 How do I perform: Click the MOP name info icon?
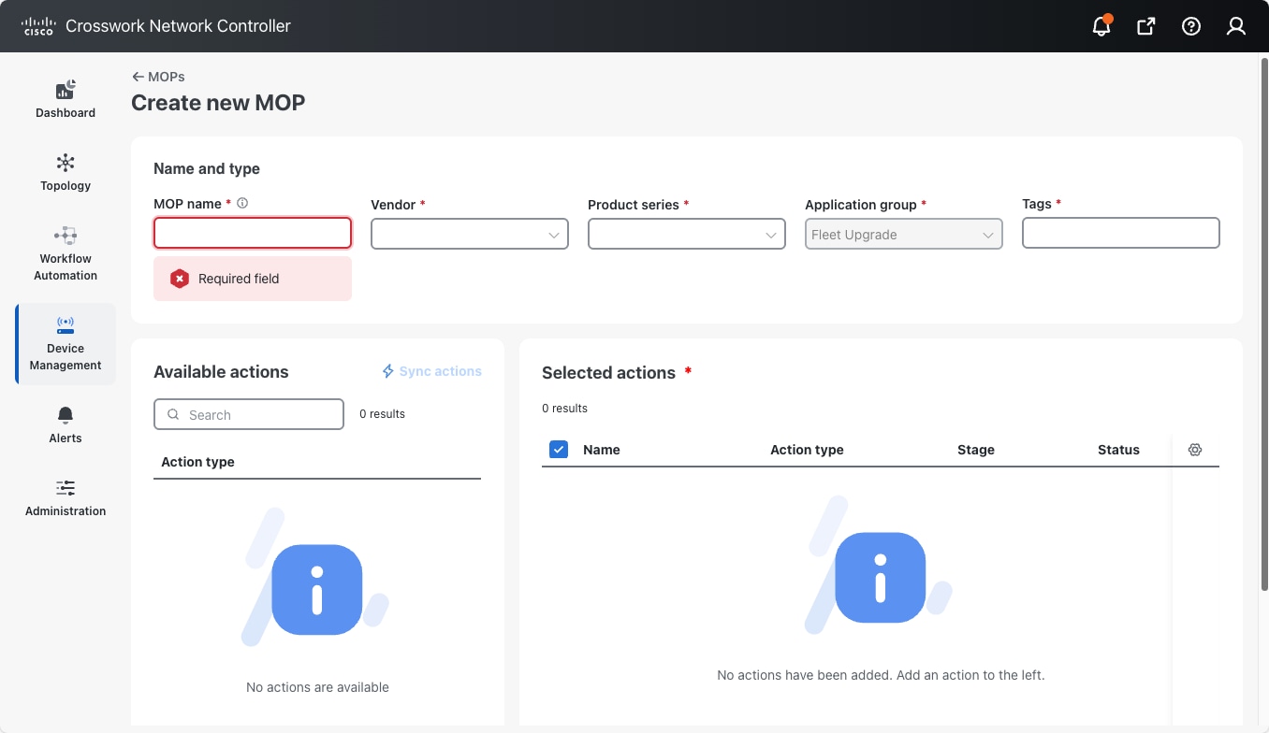[x=242, y=203]
